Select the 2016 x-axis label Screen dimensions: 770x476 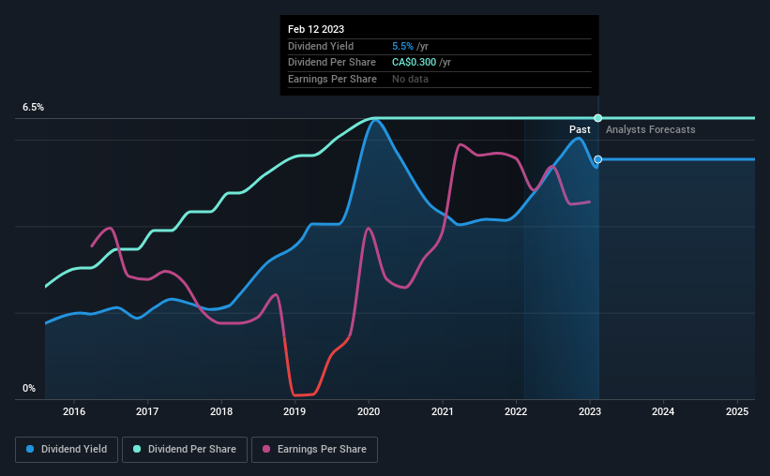[74, 411]
